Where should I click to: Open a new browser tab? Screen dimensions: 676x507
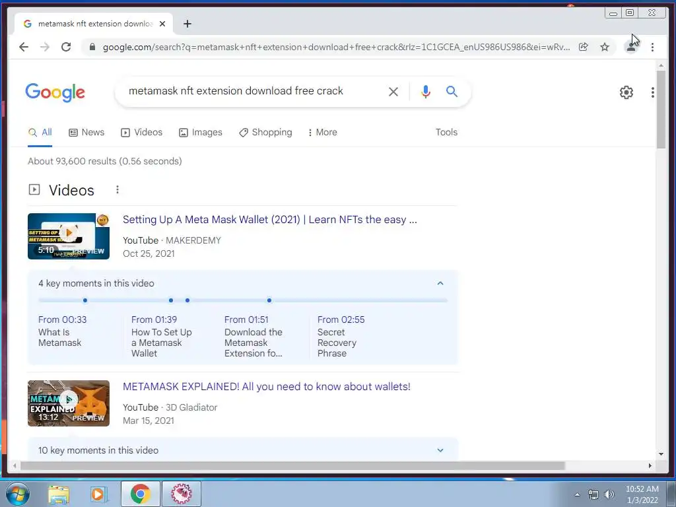click(x=187, y=24)
